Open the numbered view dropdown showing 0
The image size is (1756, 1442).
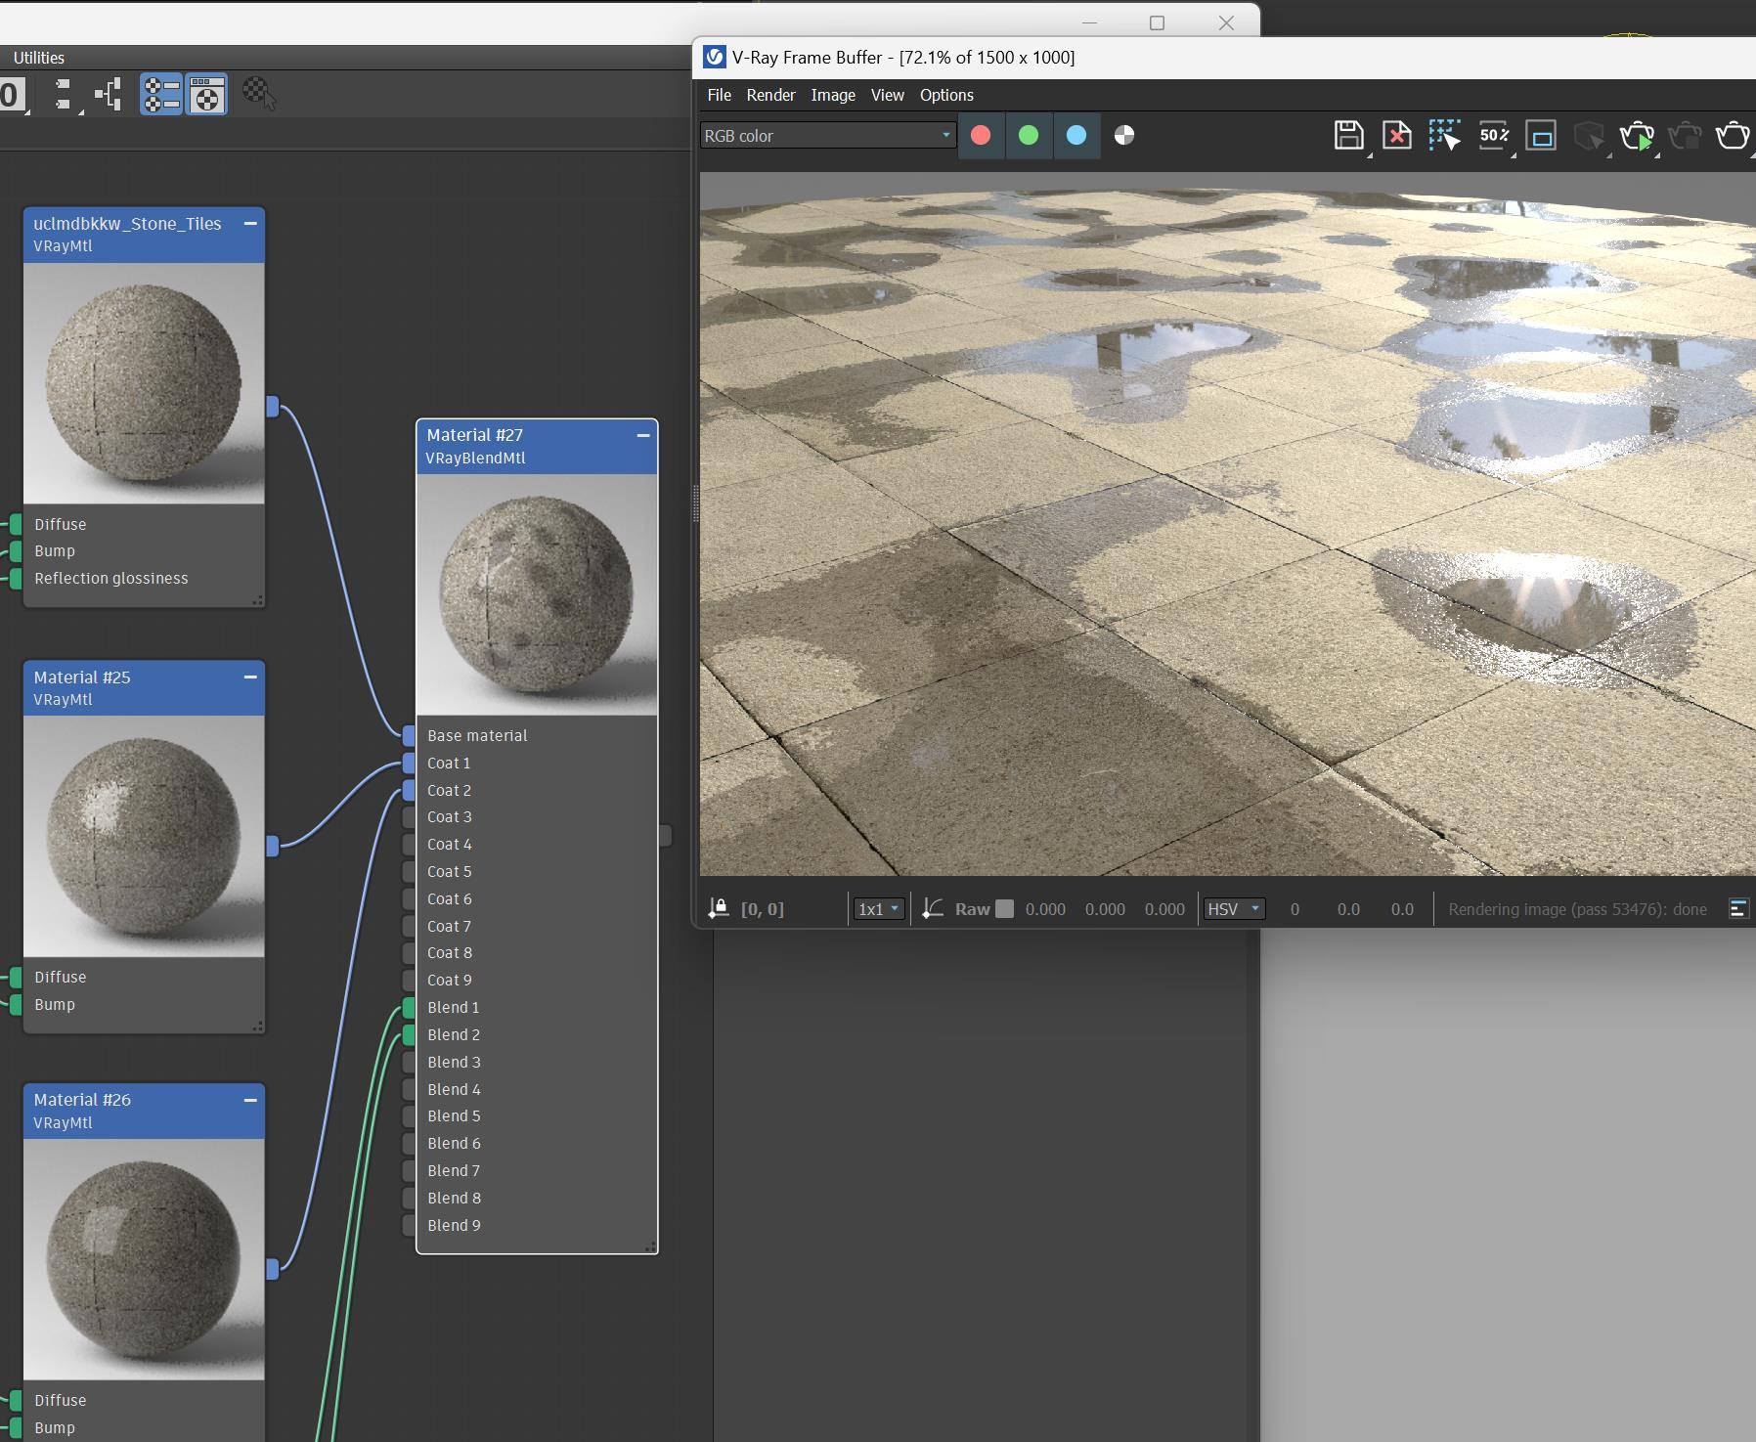(x=14, y=96)
